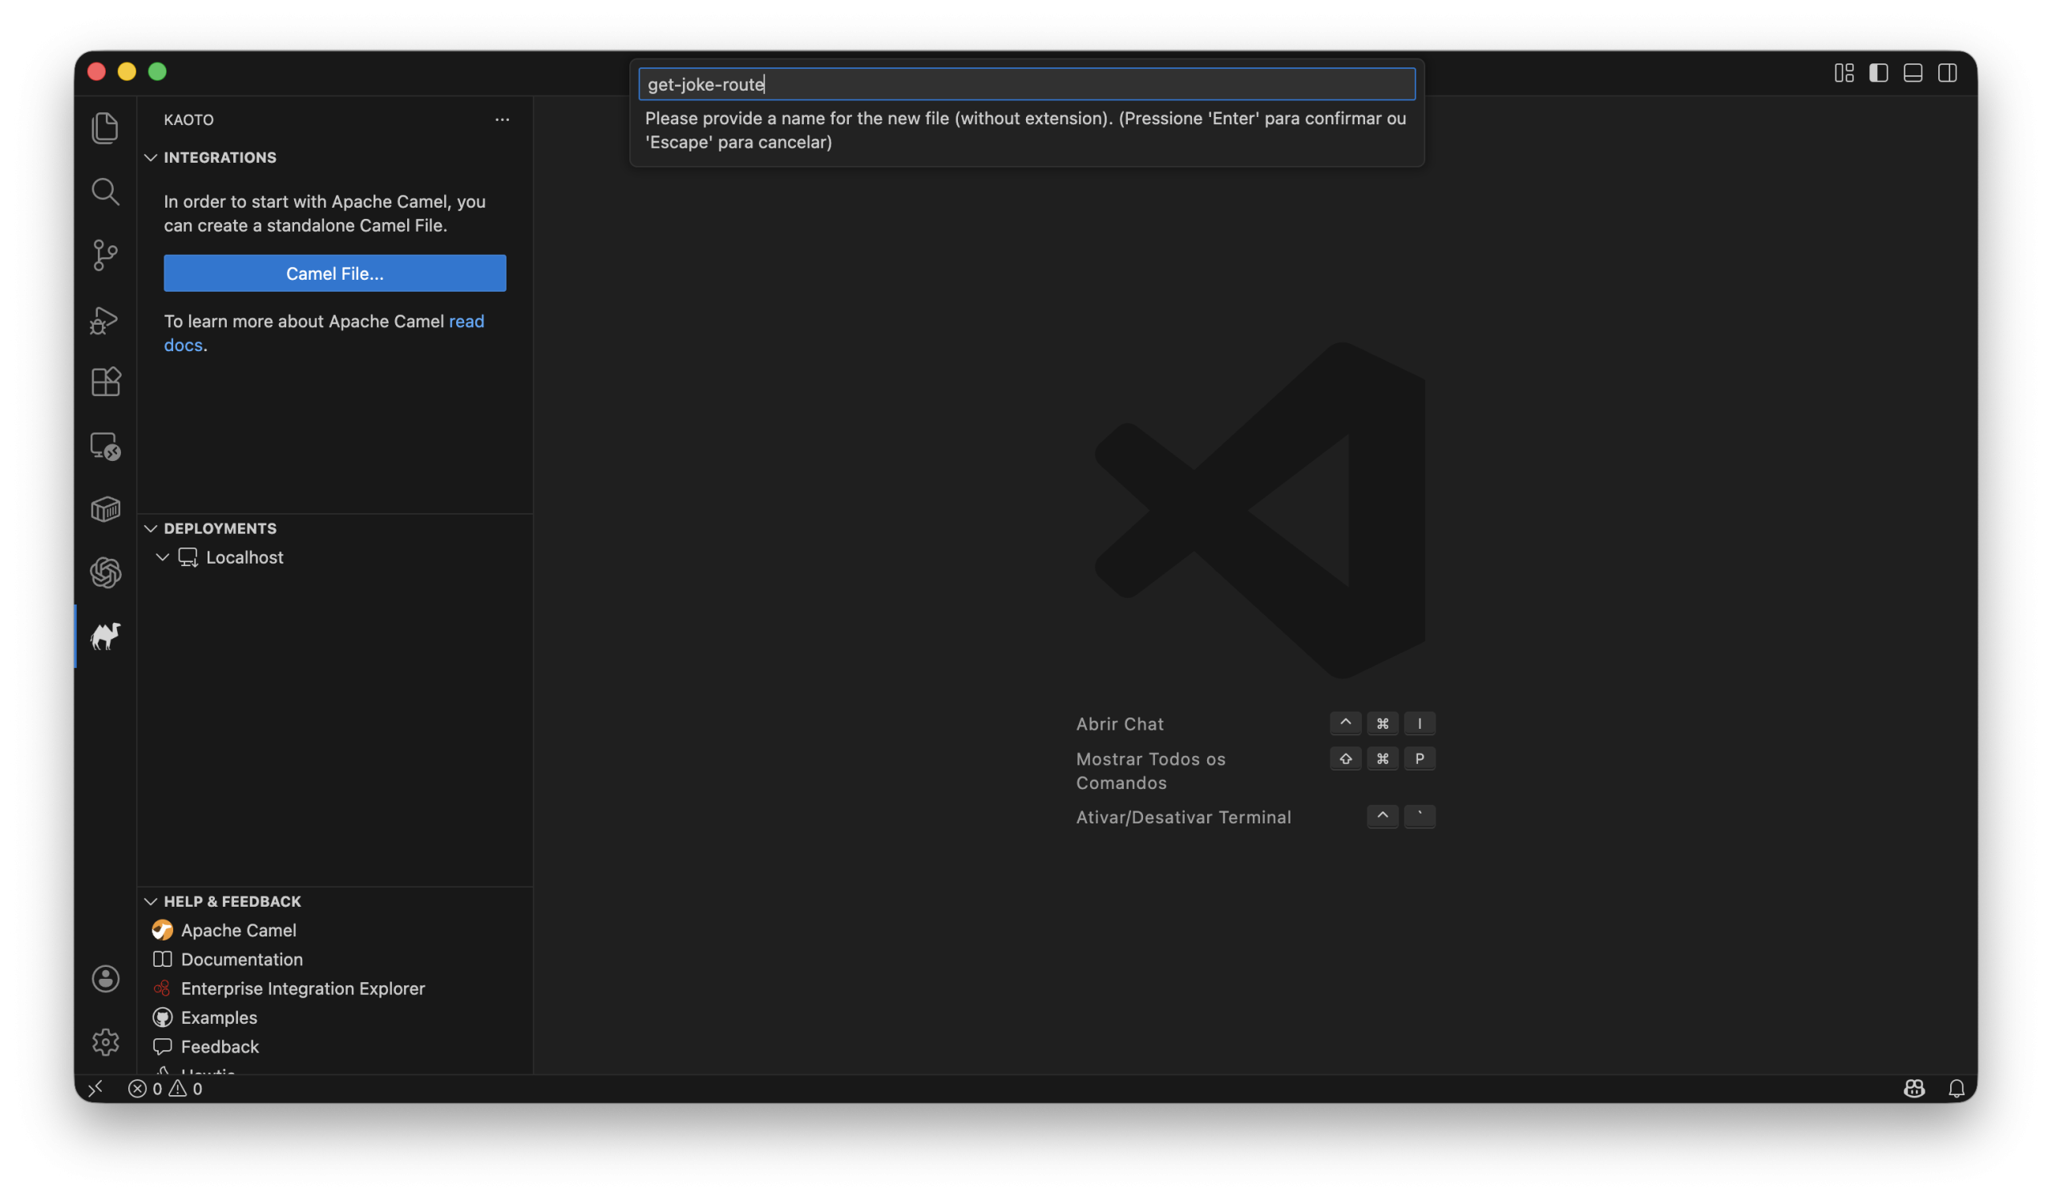This screenshot has width=2052, height=1201.
Task: Open the Search view icon
Action: pyautogui.click(x=105, y=192)
